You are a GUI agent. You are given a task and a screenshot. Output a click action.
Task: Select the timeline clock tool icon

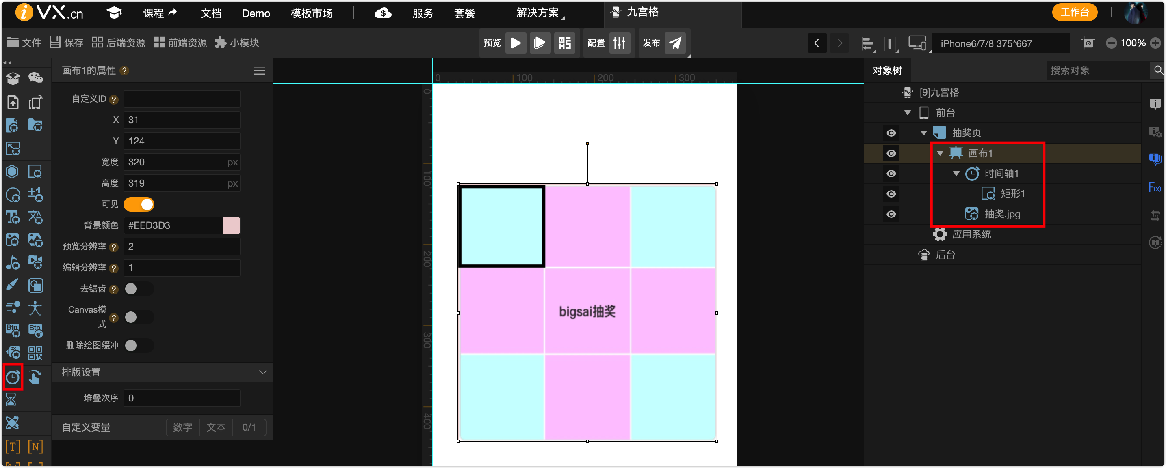click(x=13, y=377)
